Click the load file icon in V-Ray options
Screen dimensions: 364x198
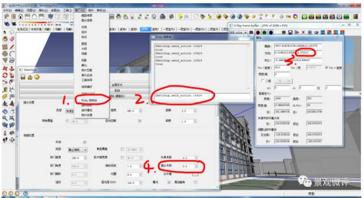coord(30,77)
